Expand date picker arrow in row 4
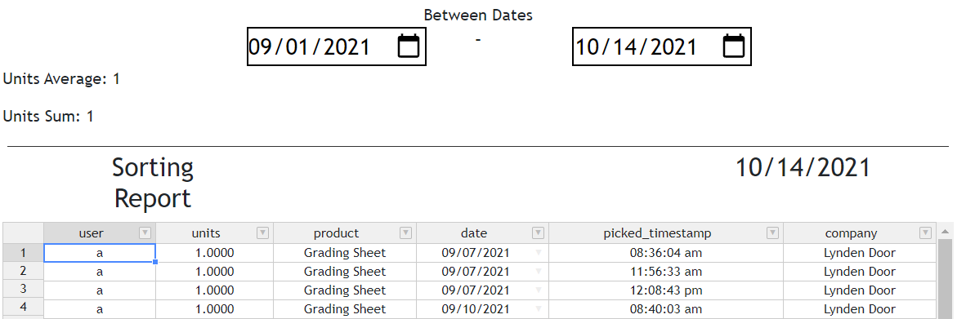 point(539,308)
